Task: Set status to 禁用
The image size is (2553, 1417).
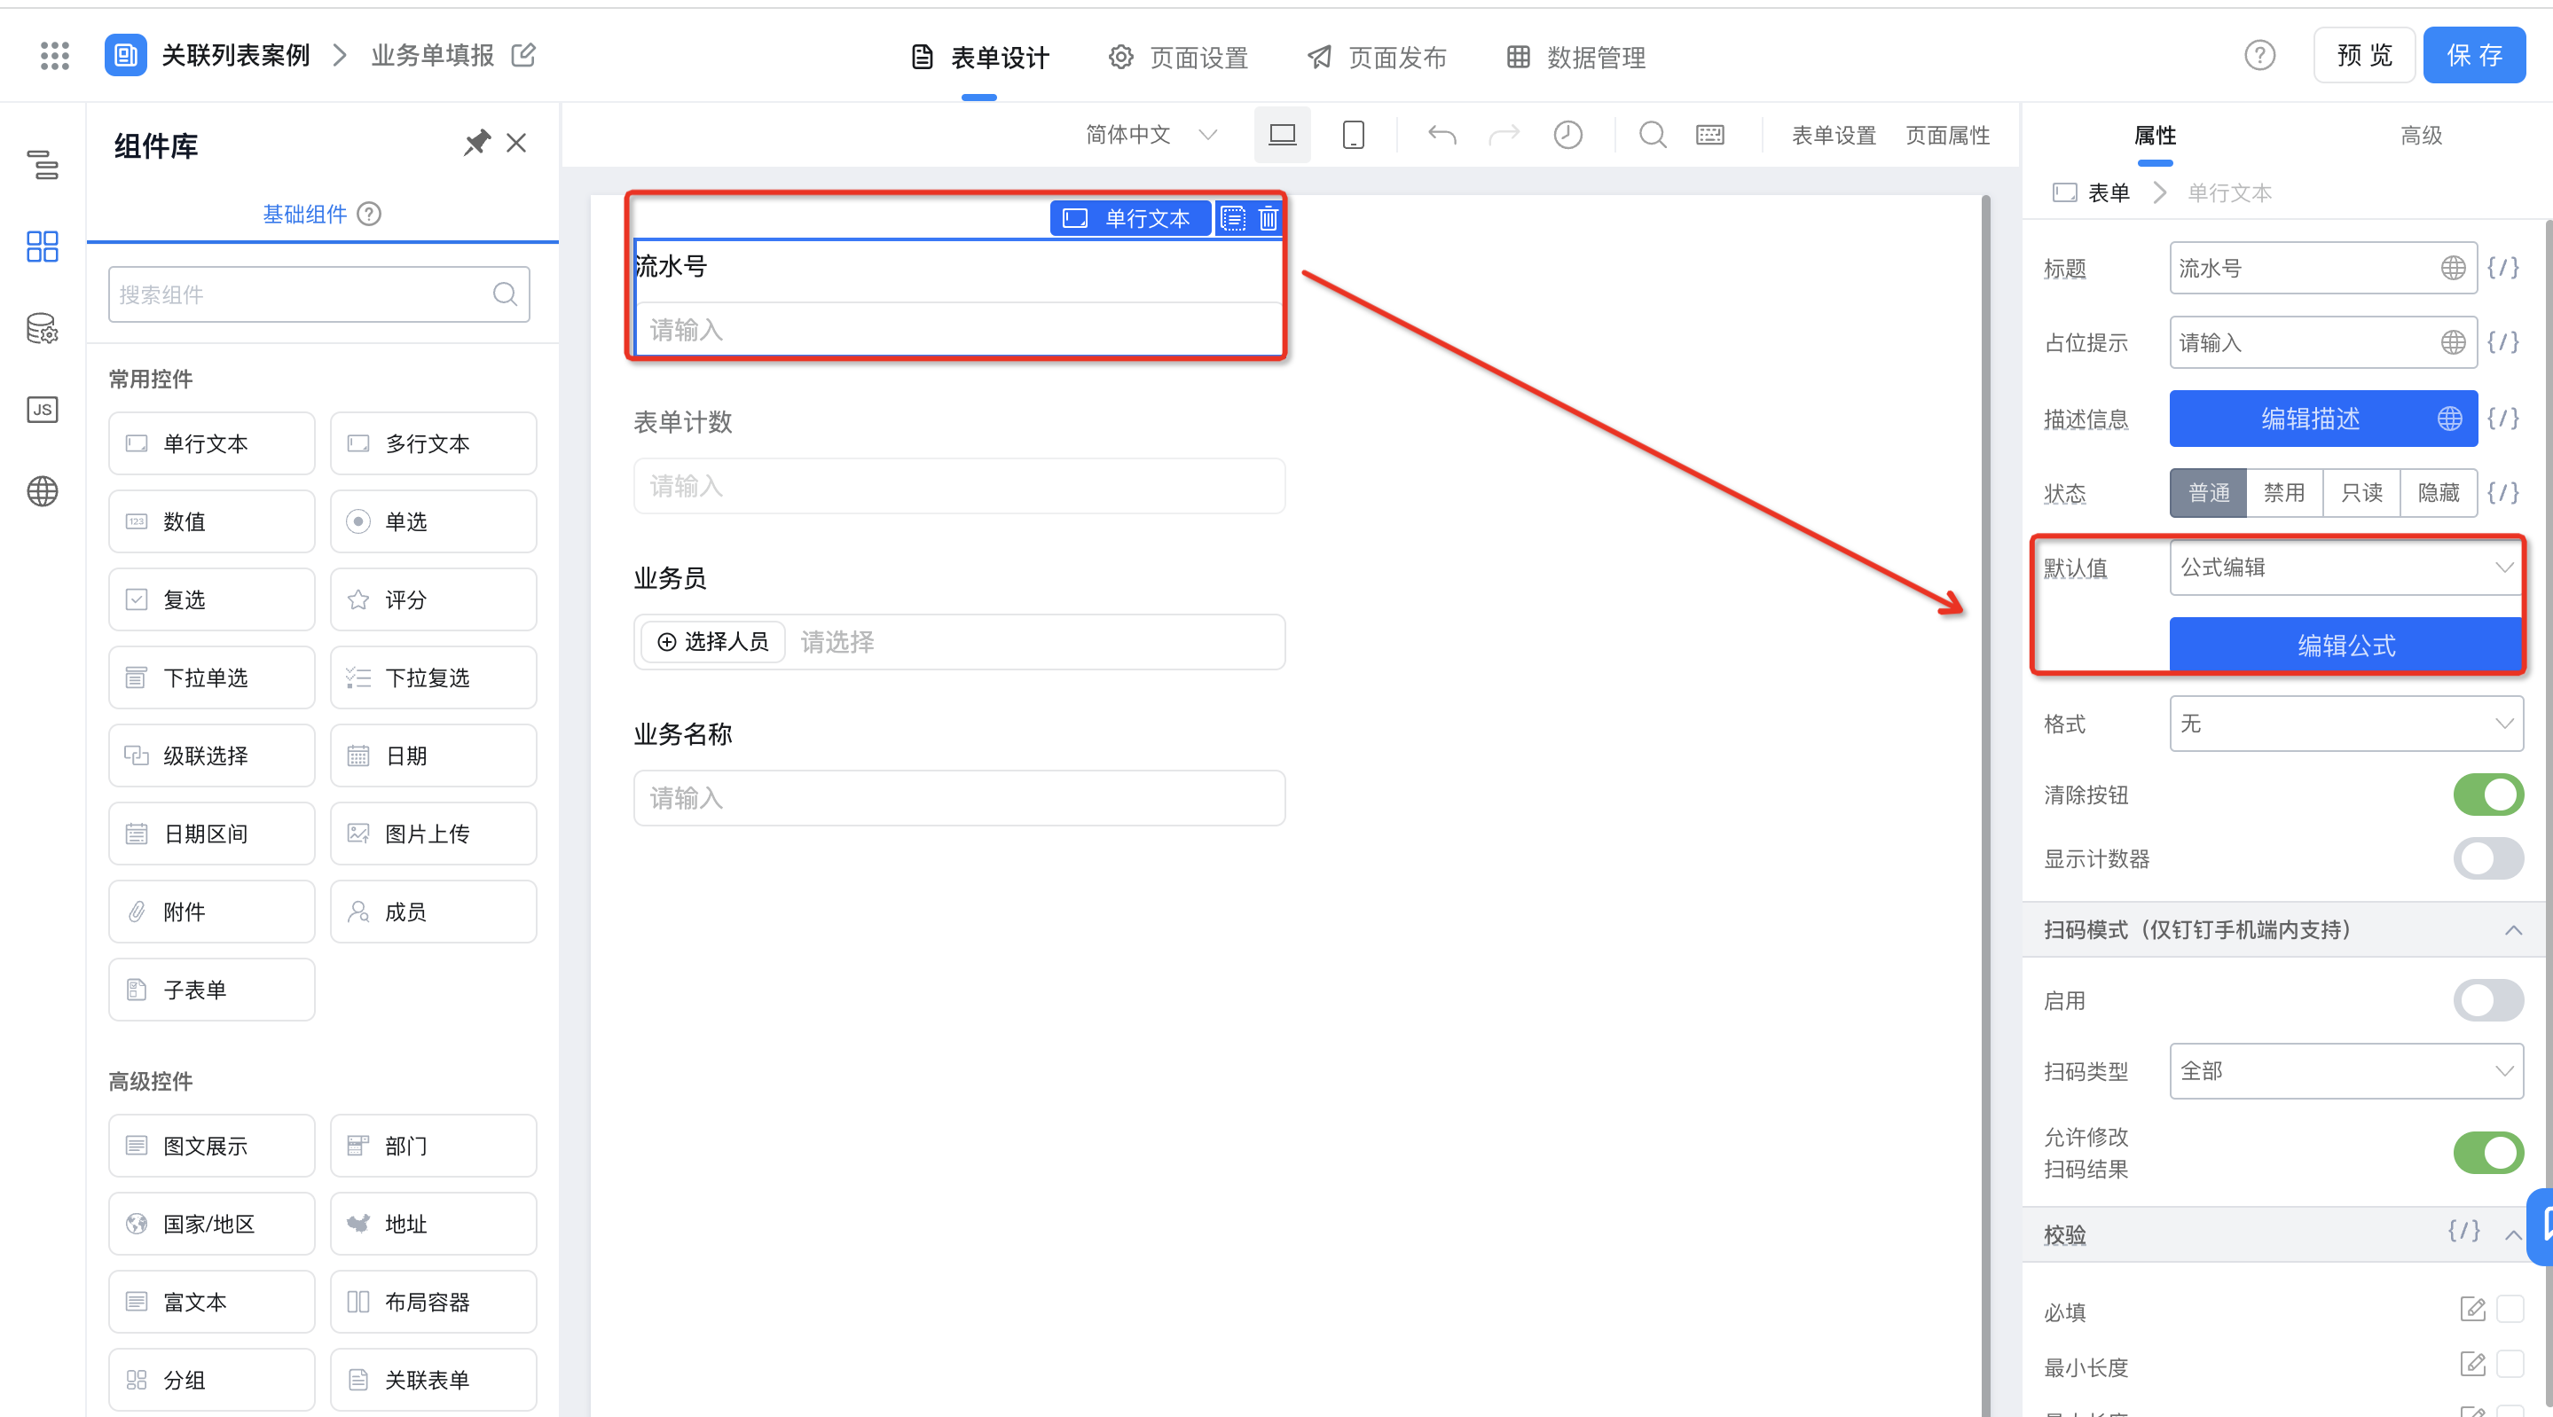Action: tap(2284, 492)
